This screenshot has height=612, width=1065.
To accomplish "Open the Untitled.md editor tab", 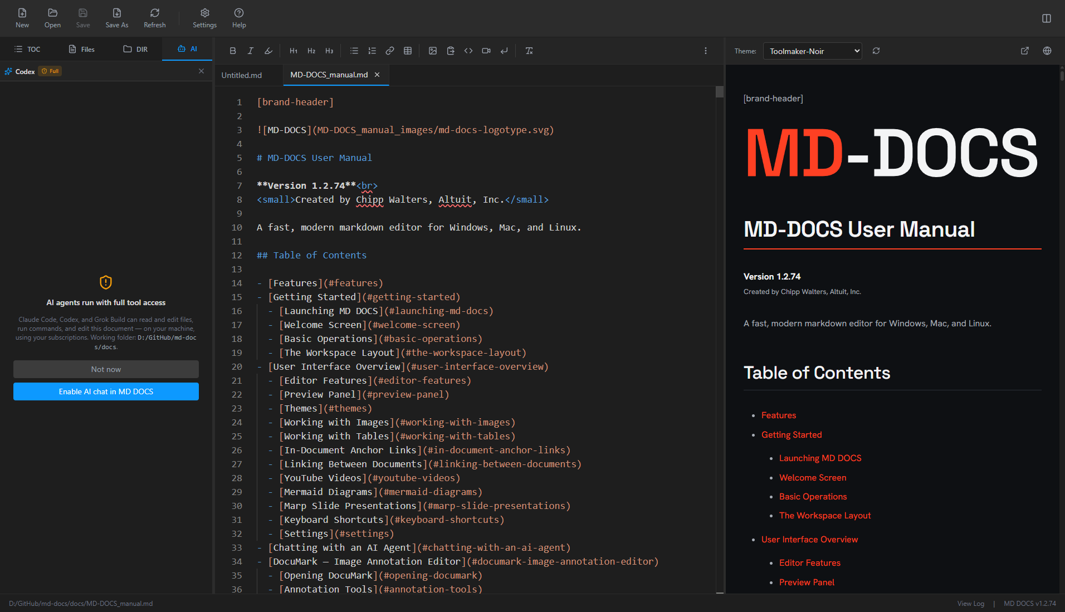I will click(242, 75).
